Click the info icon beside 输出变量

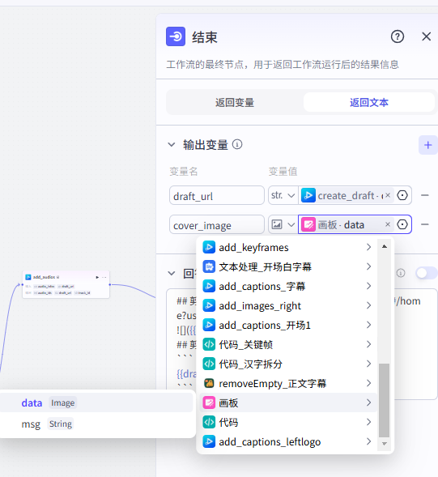point(237,144)
